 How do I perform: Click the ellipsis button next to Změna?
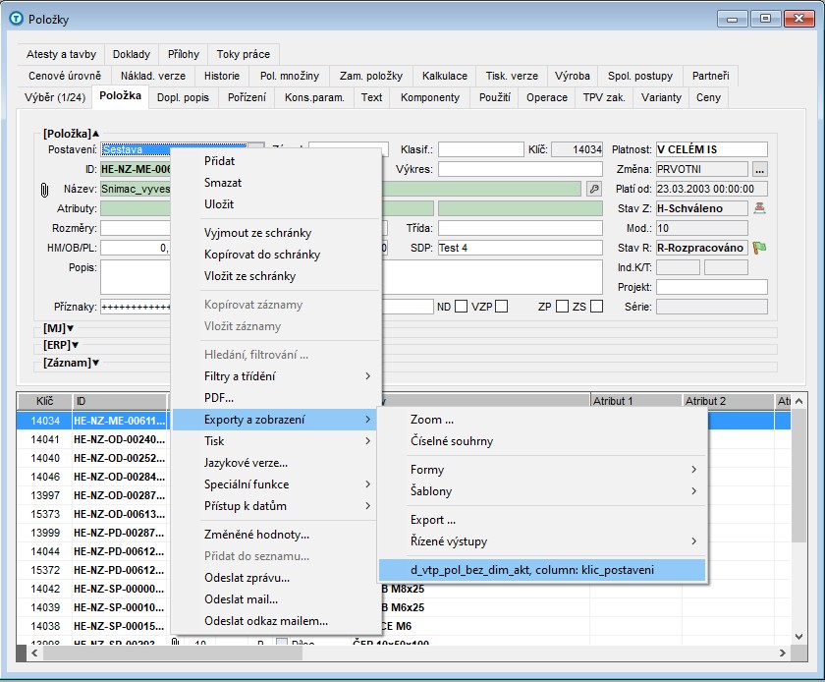click(759, 170)
